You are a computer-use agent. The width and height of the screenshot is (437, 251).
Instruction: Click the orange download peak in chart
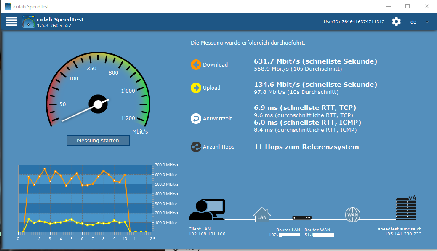tap(45, 168)
